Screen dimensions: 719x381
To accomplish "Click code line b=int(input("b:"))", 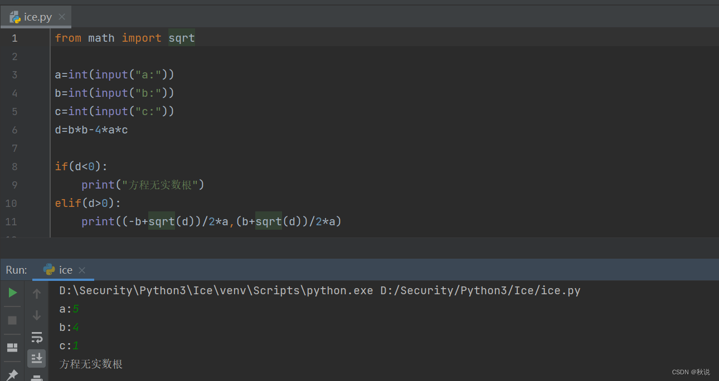I will [114, 93].
